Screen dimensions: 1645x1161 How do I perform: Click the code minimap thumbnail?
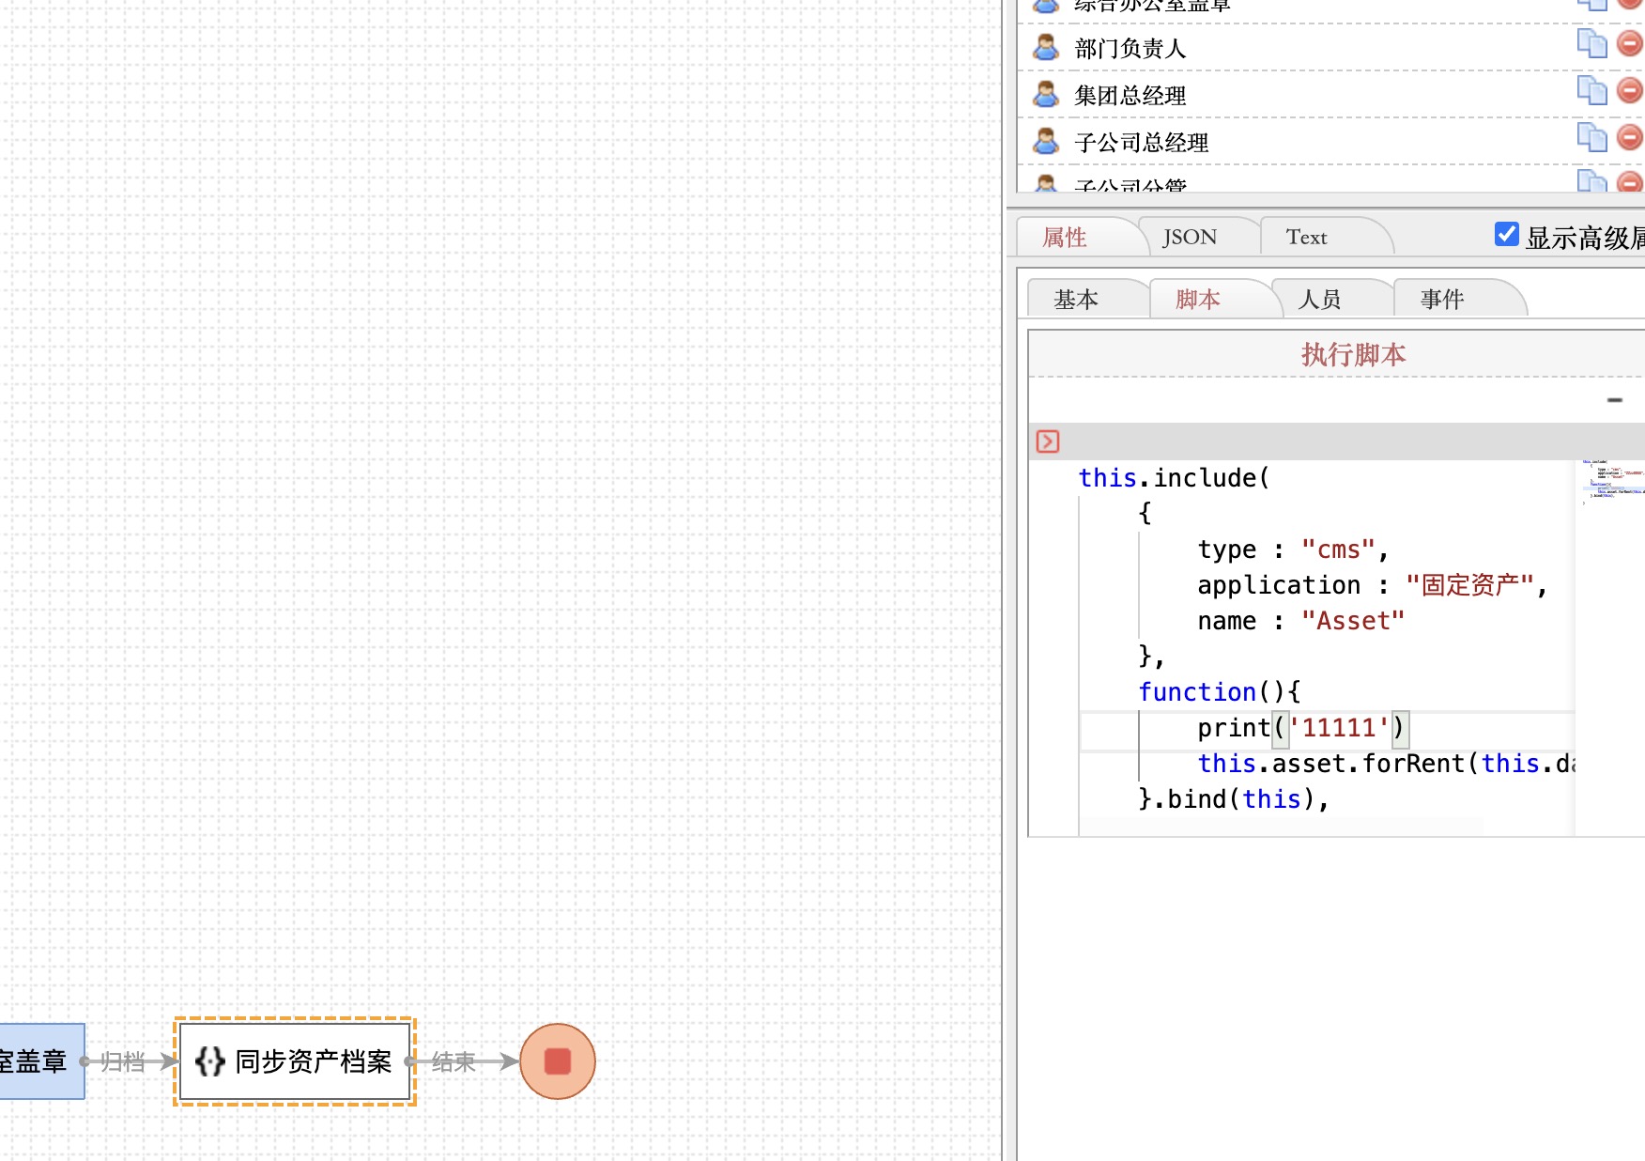pos(1610,479)
